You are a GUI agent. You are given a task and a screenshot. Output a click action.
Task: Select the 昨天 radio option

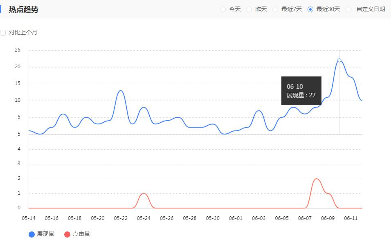pyautogui.click(x=249, y=9)
